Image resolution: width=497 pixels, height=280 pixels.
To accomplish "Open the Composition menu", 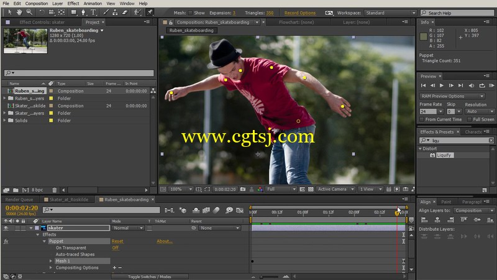I will [x=37, y=4].
